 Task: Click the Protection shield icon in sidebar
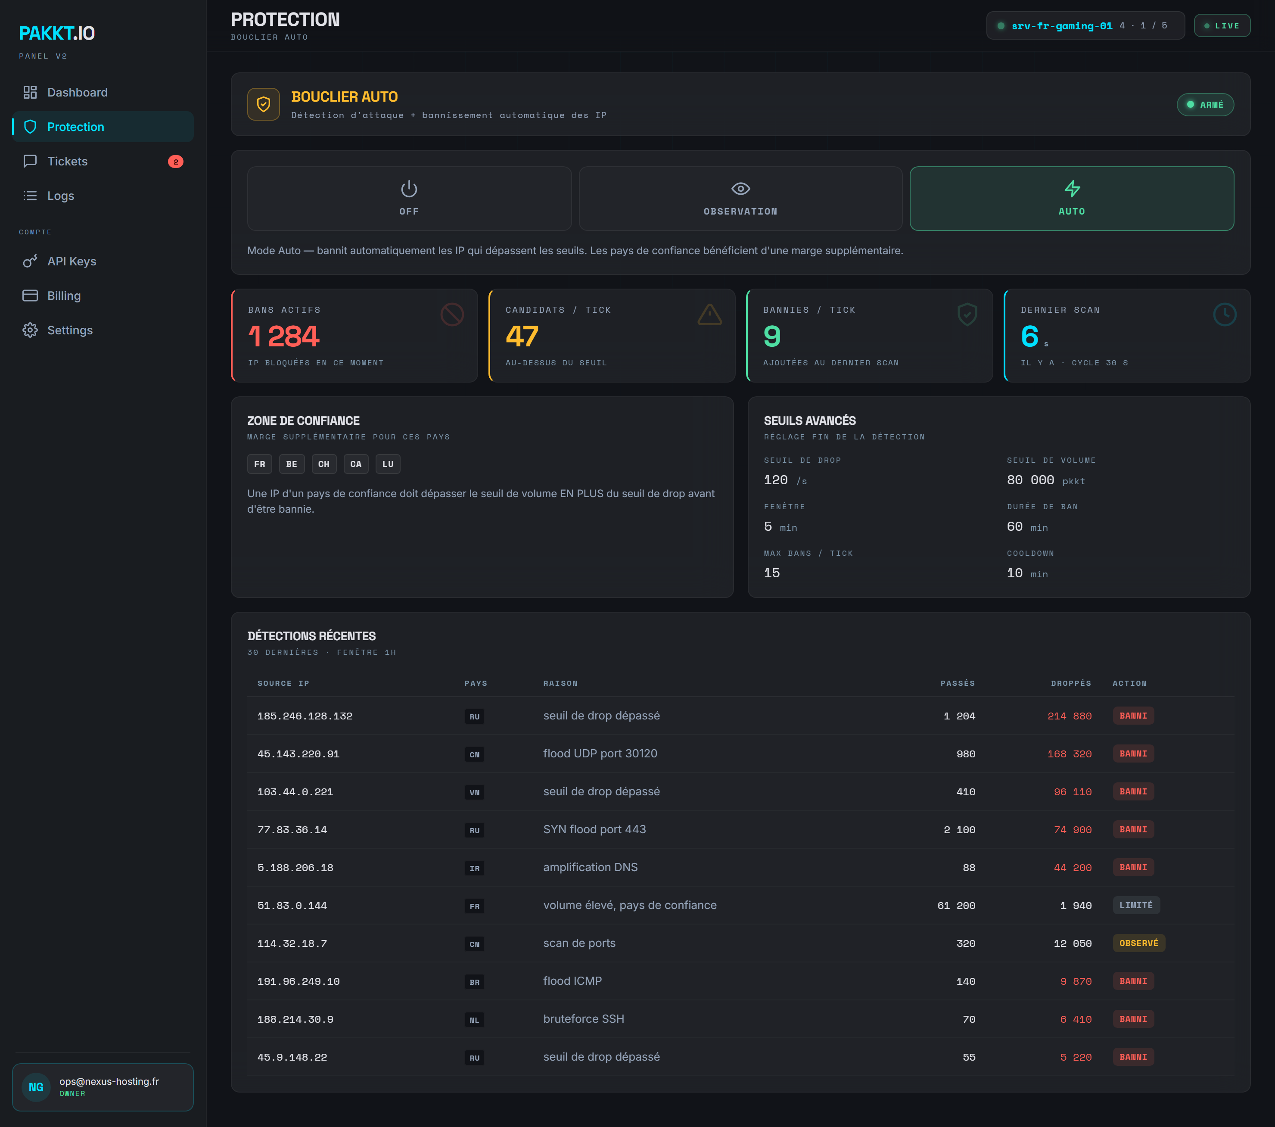30,127
